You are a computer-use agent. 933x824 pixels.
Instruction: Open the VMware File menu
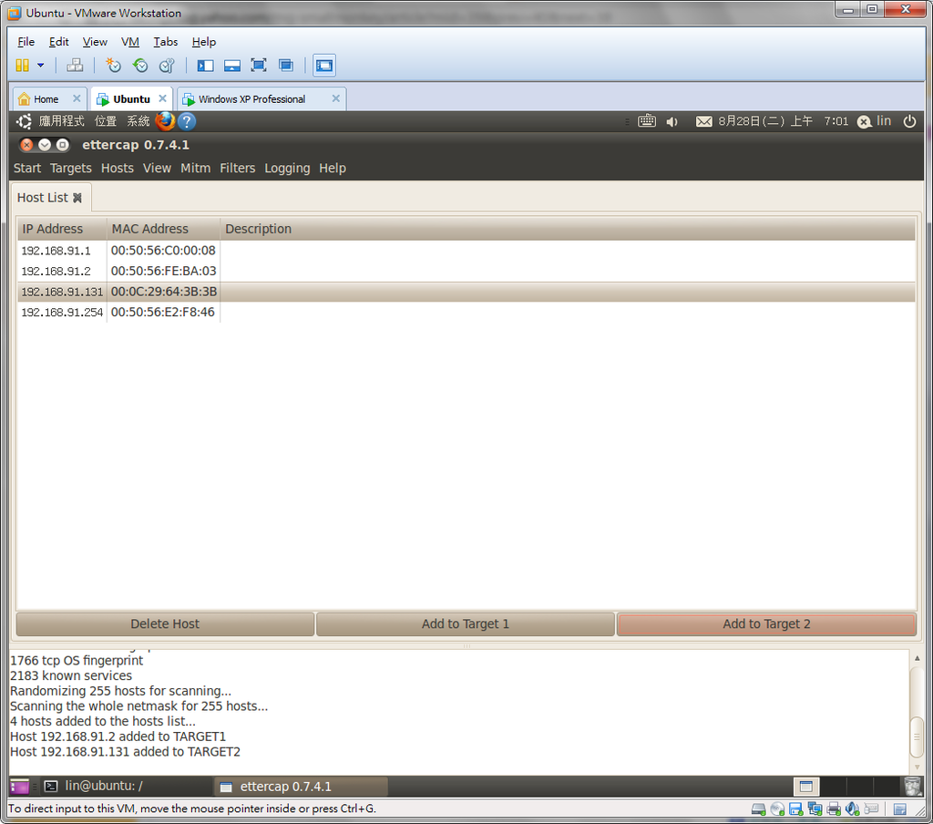[26, 42]
